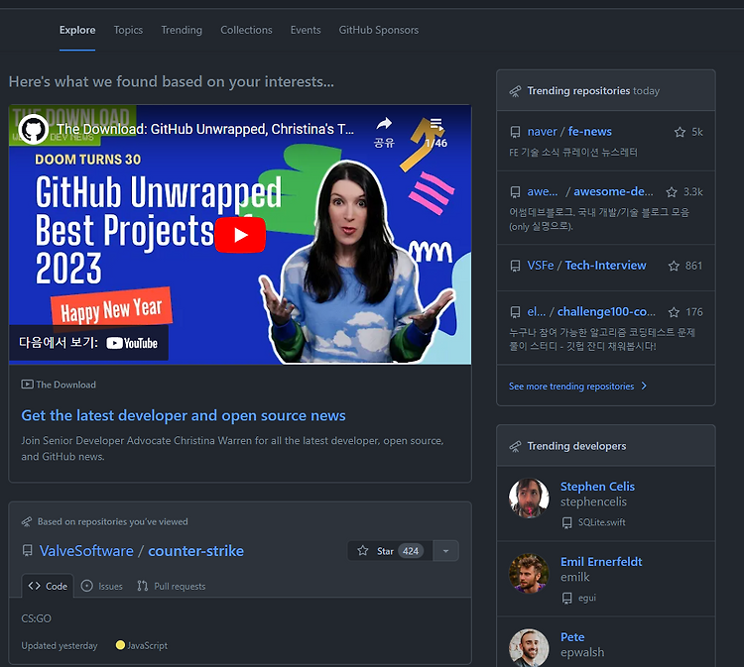Click chevron after See more trending repositories
The height and width of the screenshot is (667, 744).
[x=644, y=386]
